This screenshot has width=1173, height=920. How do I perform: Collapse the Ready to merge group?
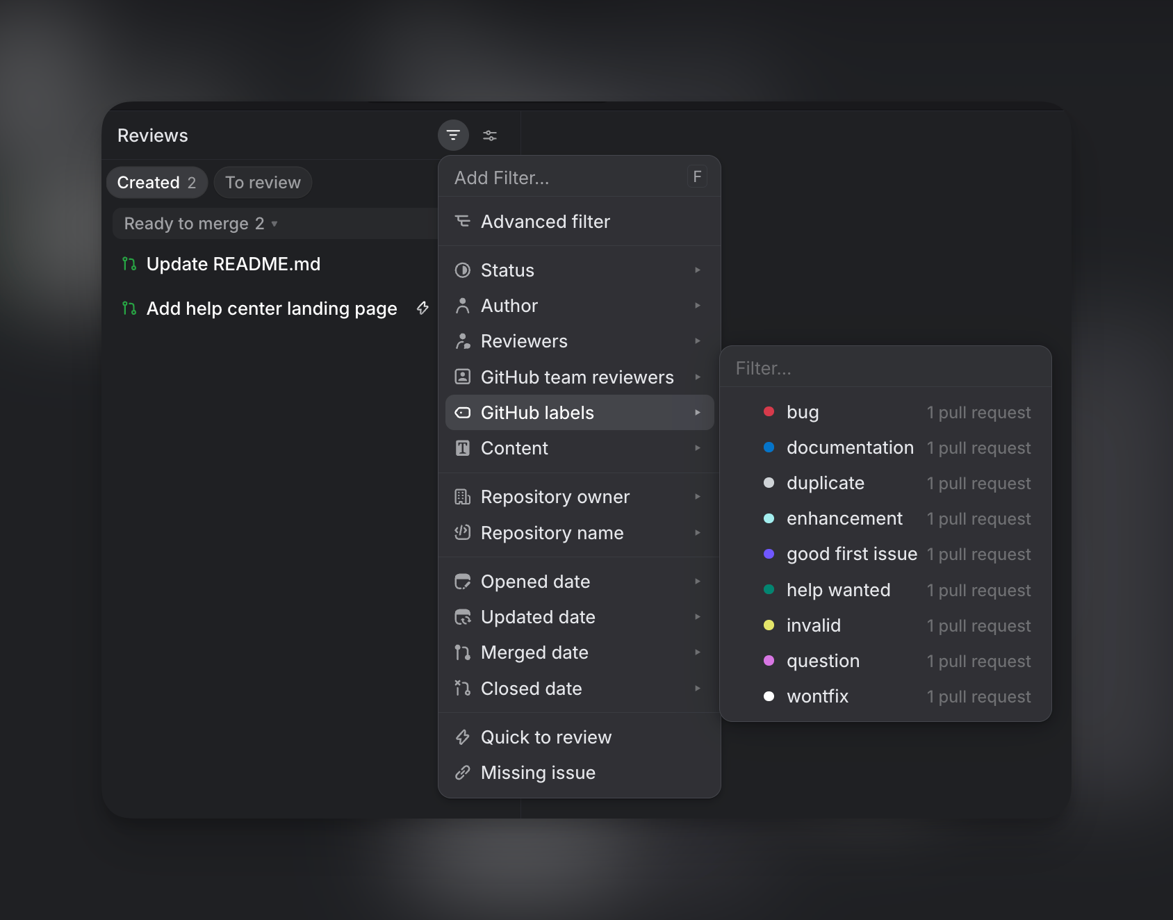click(x=274, y=224)
